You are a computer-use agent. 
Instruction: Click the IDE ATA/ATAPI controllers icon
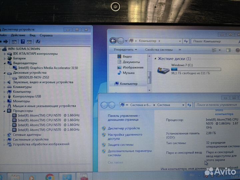(x=10, y=54)
